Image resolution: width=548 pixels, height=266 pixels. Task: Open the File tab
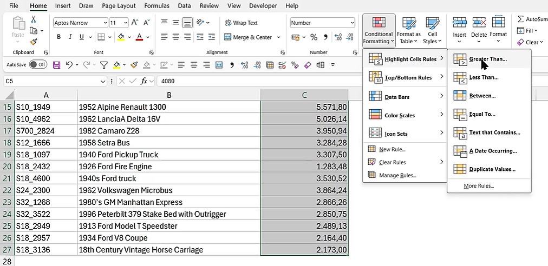pyautogui.click(x=14, y=5)
